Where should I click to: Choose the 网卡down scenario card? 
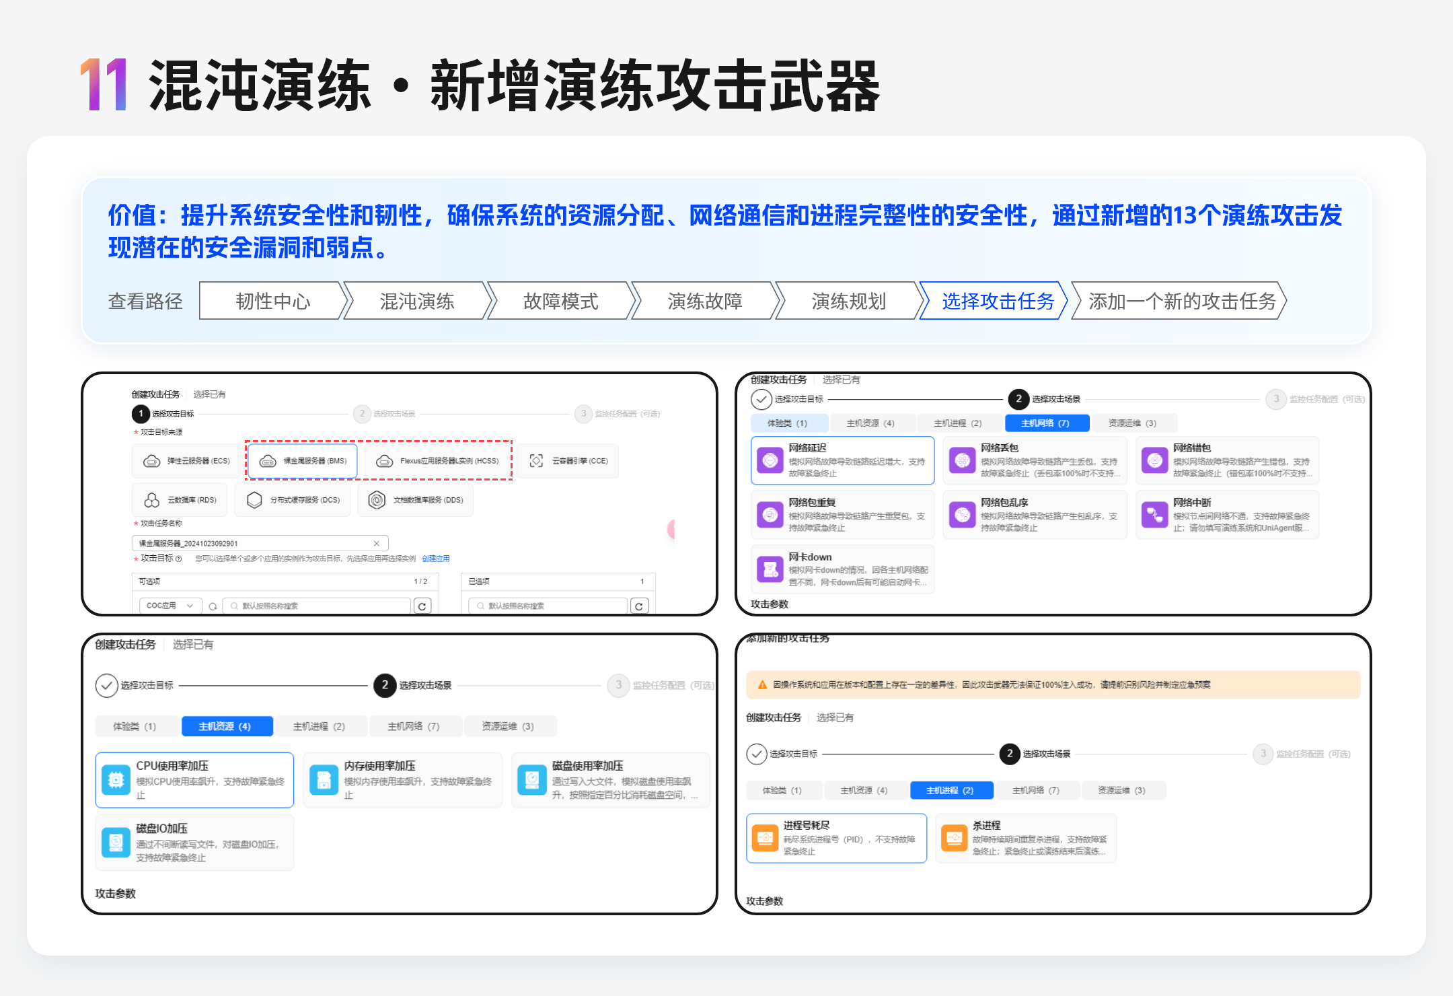tap(842, 569)
